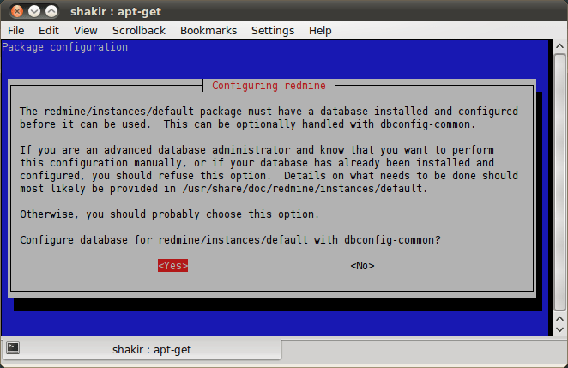Screen dimensions: 568x368
Task: Open the Edit menu
Action: (x=49, y=30)
